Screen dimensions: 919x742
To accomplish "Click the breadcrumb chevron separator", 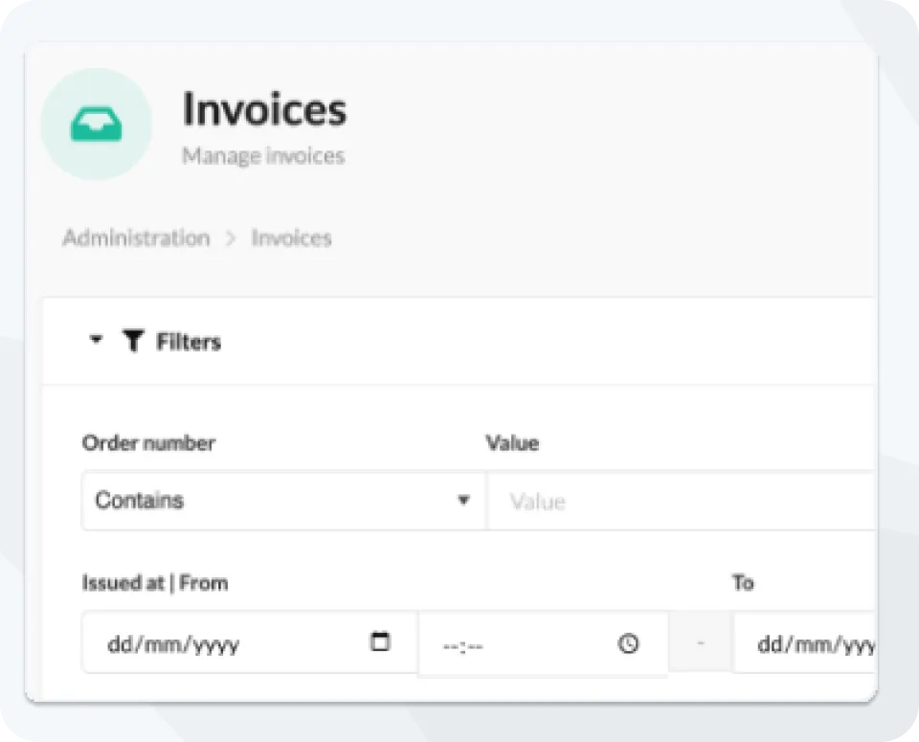I will pos(231,238).
